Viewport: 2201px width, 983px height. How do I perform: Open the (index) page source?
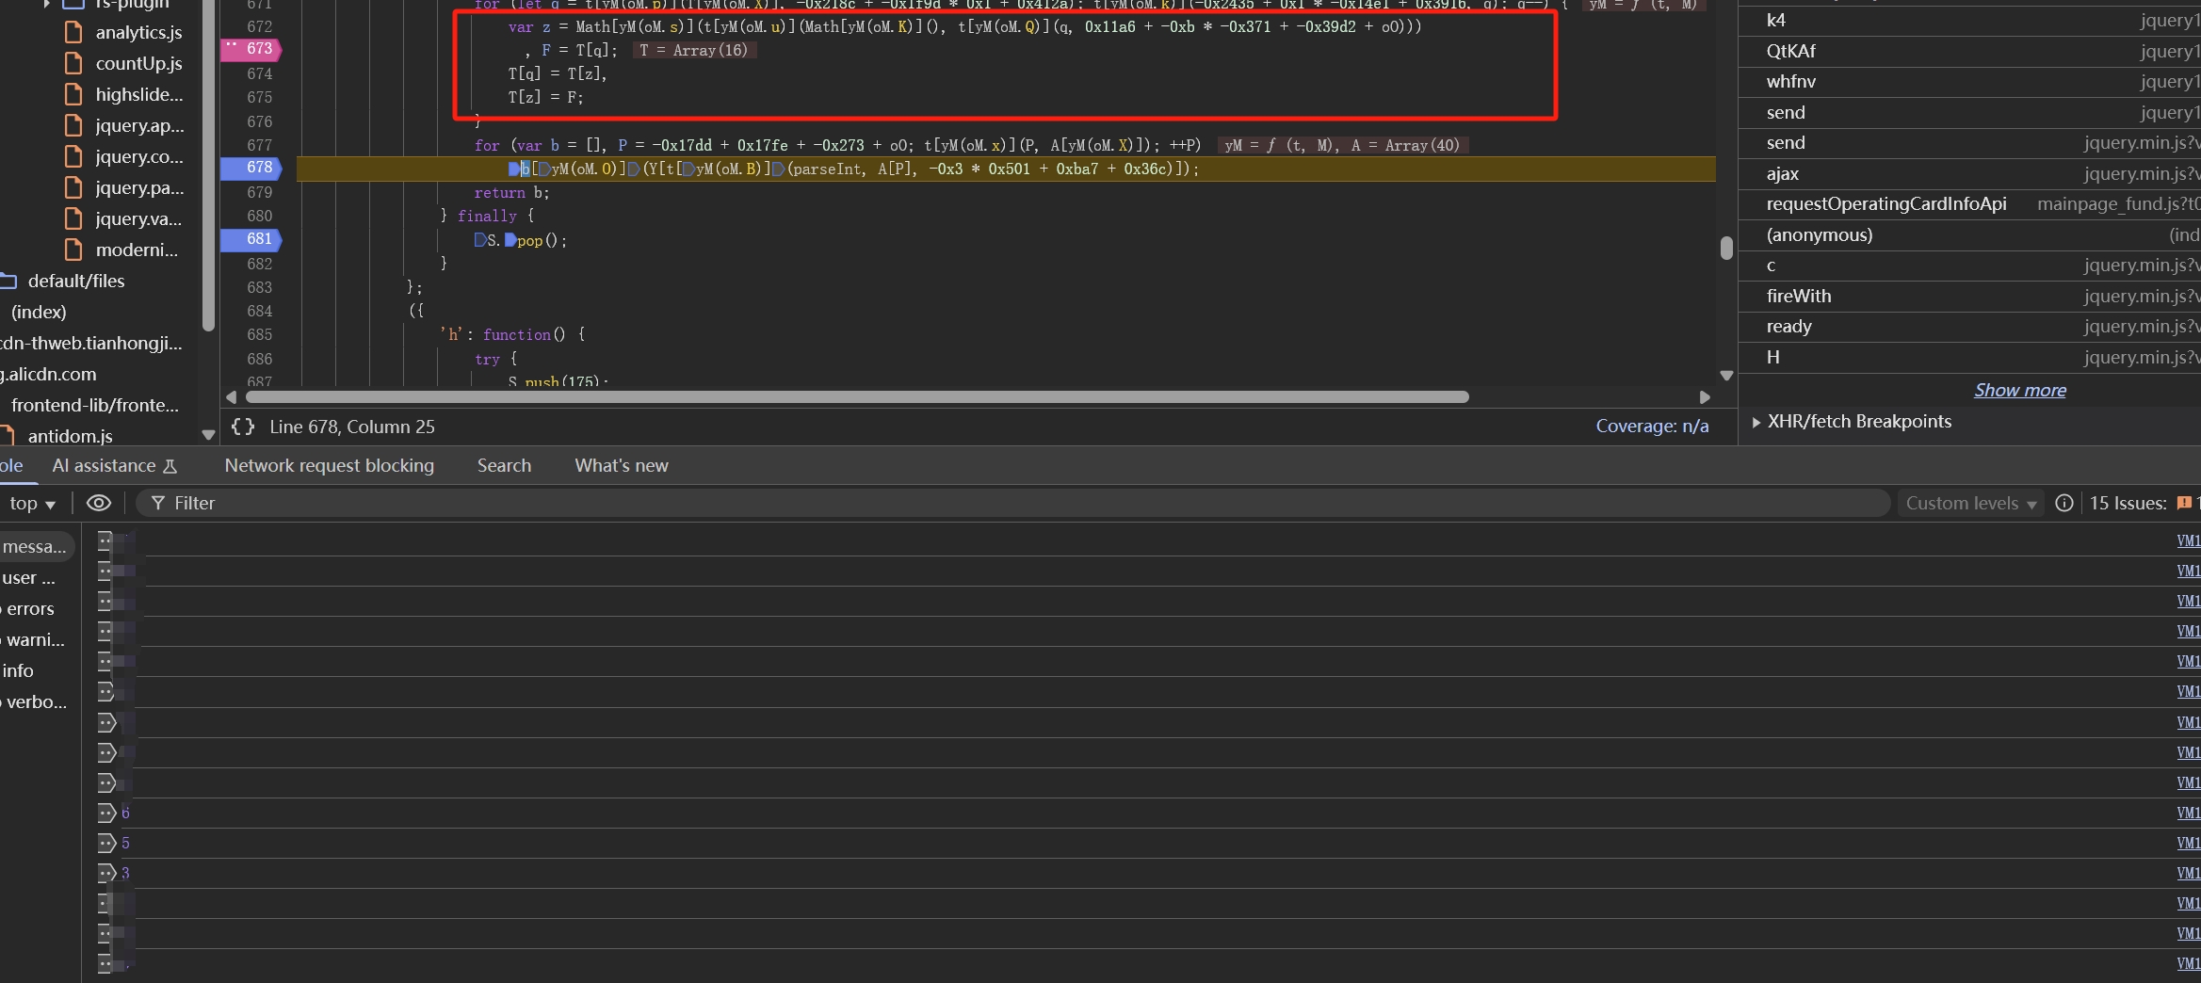(x=39, y=312)
